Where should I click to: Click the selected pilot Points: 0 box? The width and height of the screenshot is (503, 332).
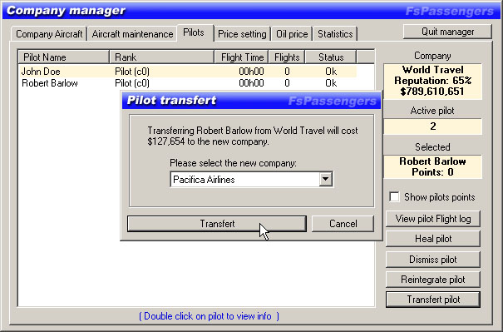[433, 166]
